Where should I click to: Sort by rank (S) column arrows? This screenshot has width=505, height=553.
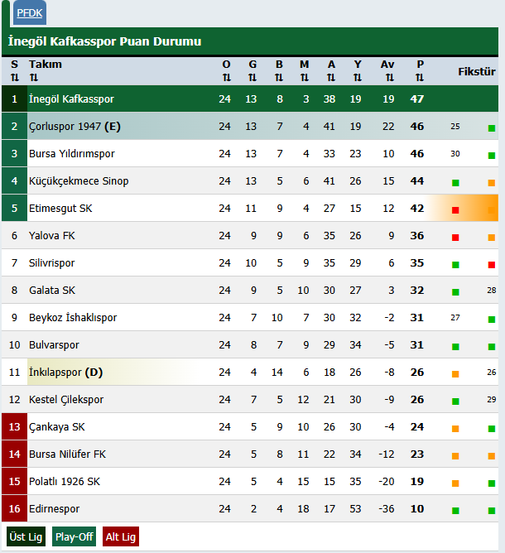point(14,78)
